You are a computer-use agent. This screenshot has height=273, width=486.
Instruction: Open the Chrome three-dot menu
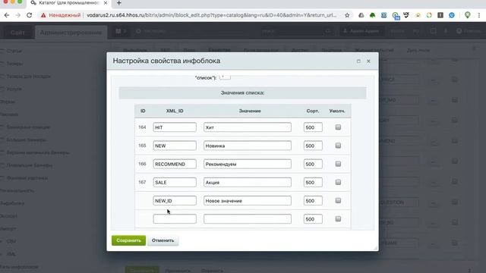[x=479, y=15]
